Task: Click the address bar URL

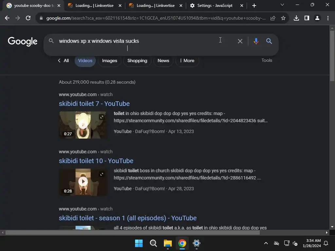Action: (156, 18)
